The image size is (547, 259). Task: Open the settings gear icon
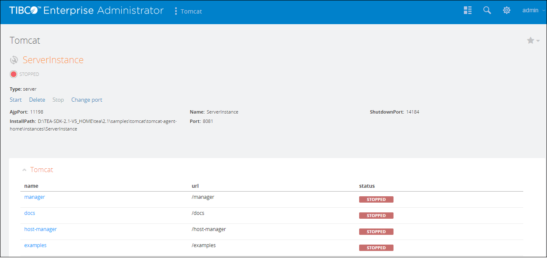[507, 11]
